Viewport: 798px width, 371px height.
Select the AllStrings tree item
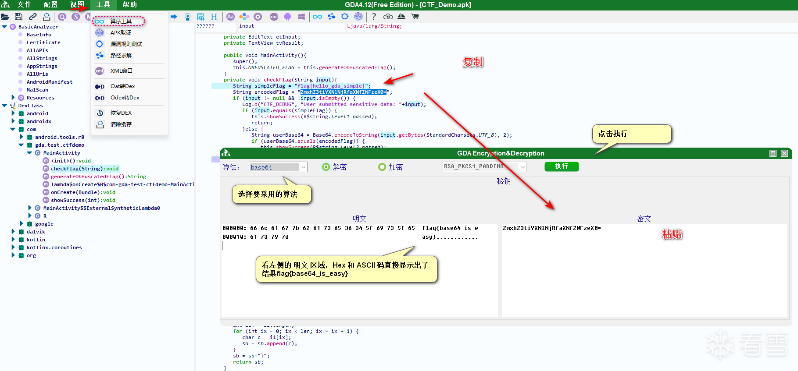click(x=42, y=58)
